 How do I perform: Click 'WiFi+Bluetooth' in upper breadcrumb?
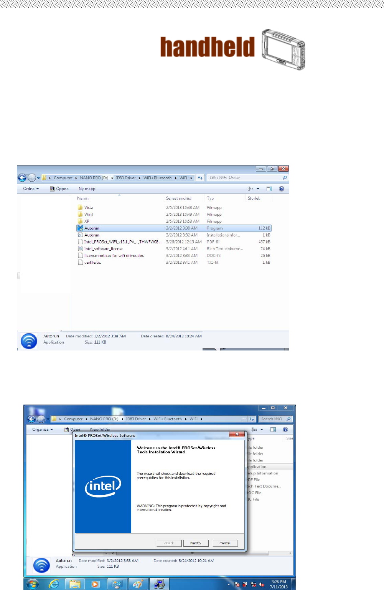coord(157,178)
